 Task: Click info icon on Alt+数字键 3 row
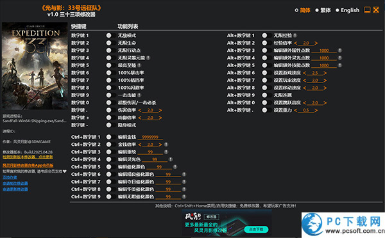click(x=340, y=51)
